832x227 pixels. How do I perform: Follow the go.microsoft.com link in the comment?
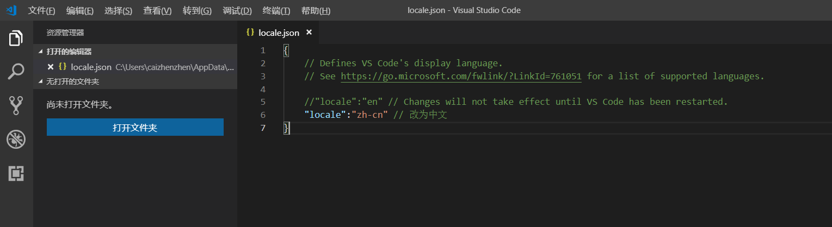[x=461, y=76]
